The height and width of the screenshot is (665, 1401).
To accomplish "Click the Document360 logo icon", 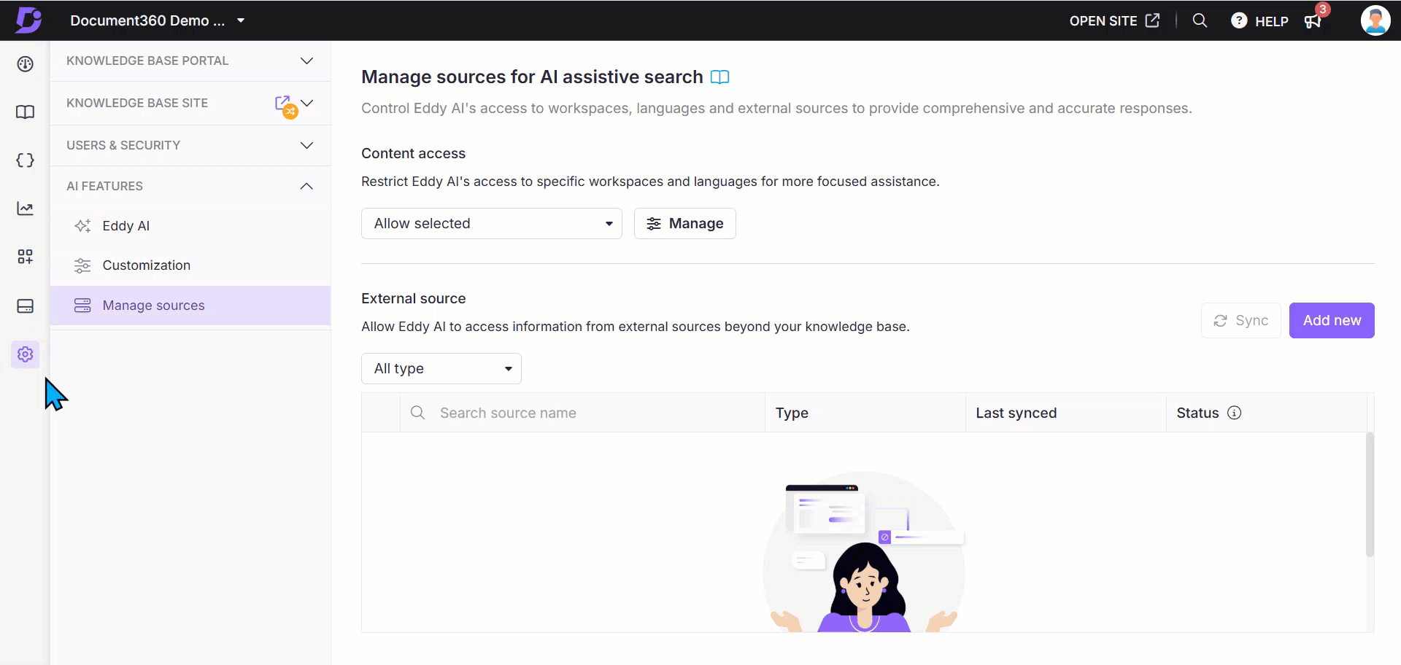I will tap(28, 20).
